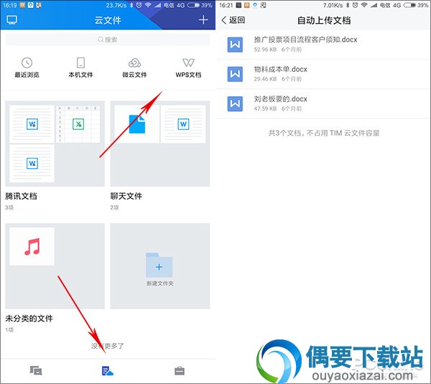Tap the computer monitor icon in header

point(11,20)
